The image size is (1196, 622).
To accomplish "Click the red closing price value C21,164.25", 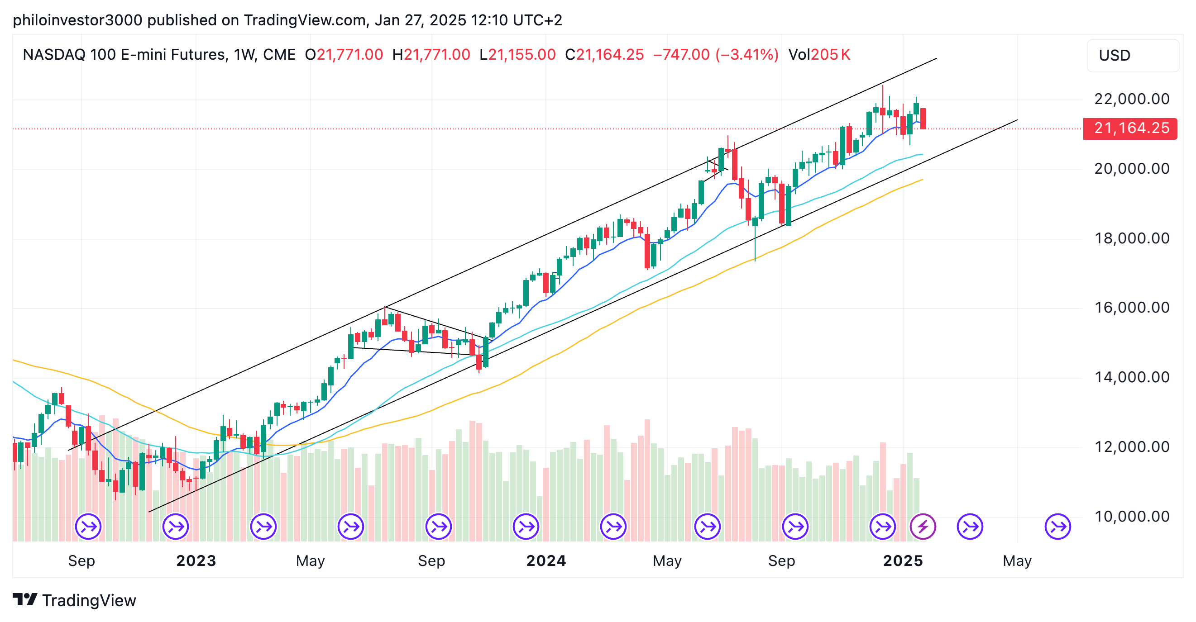I will point(604,55).
